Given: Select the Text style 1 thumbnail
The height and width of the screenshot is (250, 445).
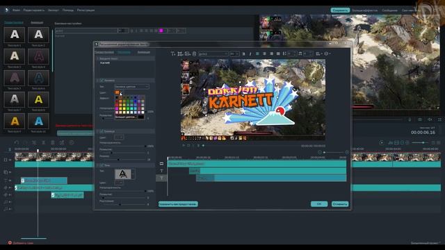Looking at the screenshot, I should 14,35.
